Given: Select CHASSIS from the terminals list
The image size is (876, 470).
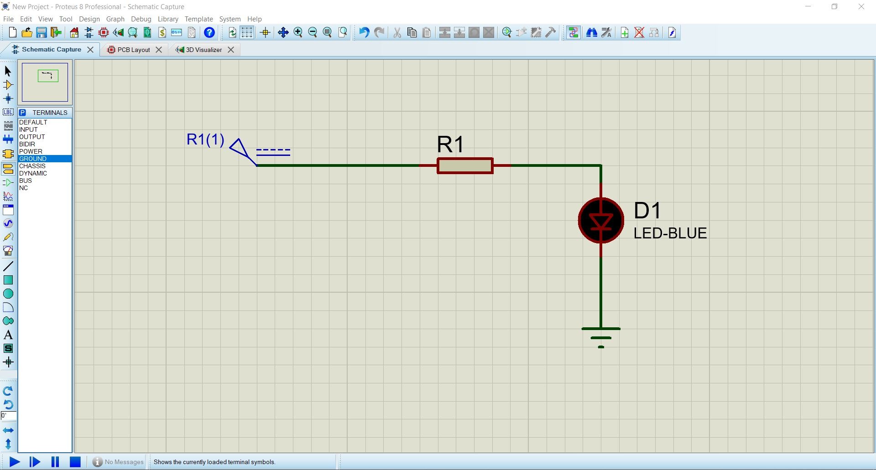Looking at the screenshot, I should click(32, 166).
